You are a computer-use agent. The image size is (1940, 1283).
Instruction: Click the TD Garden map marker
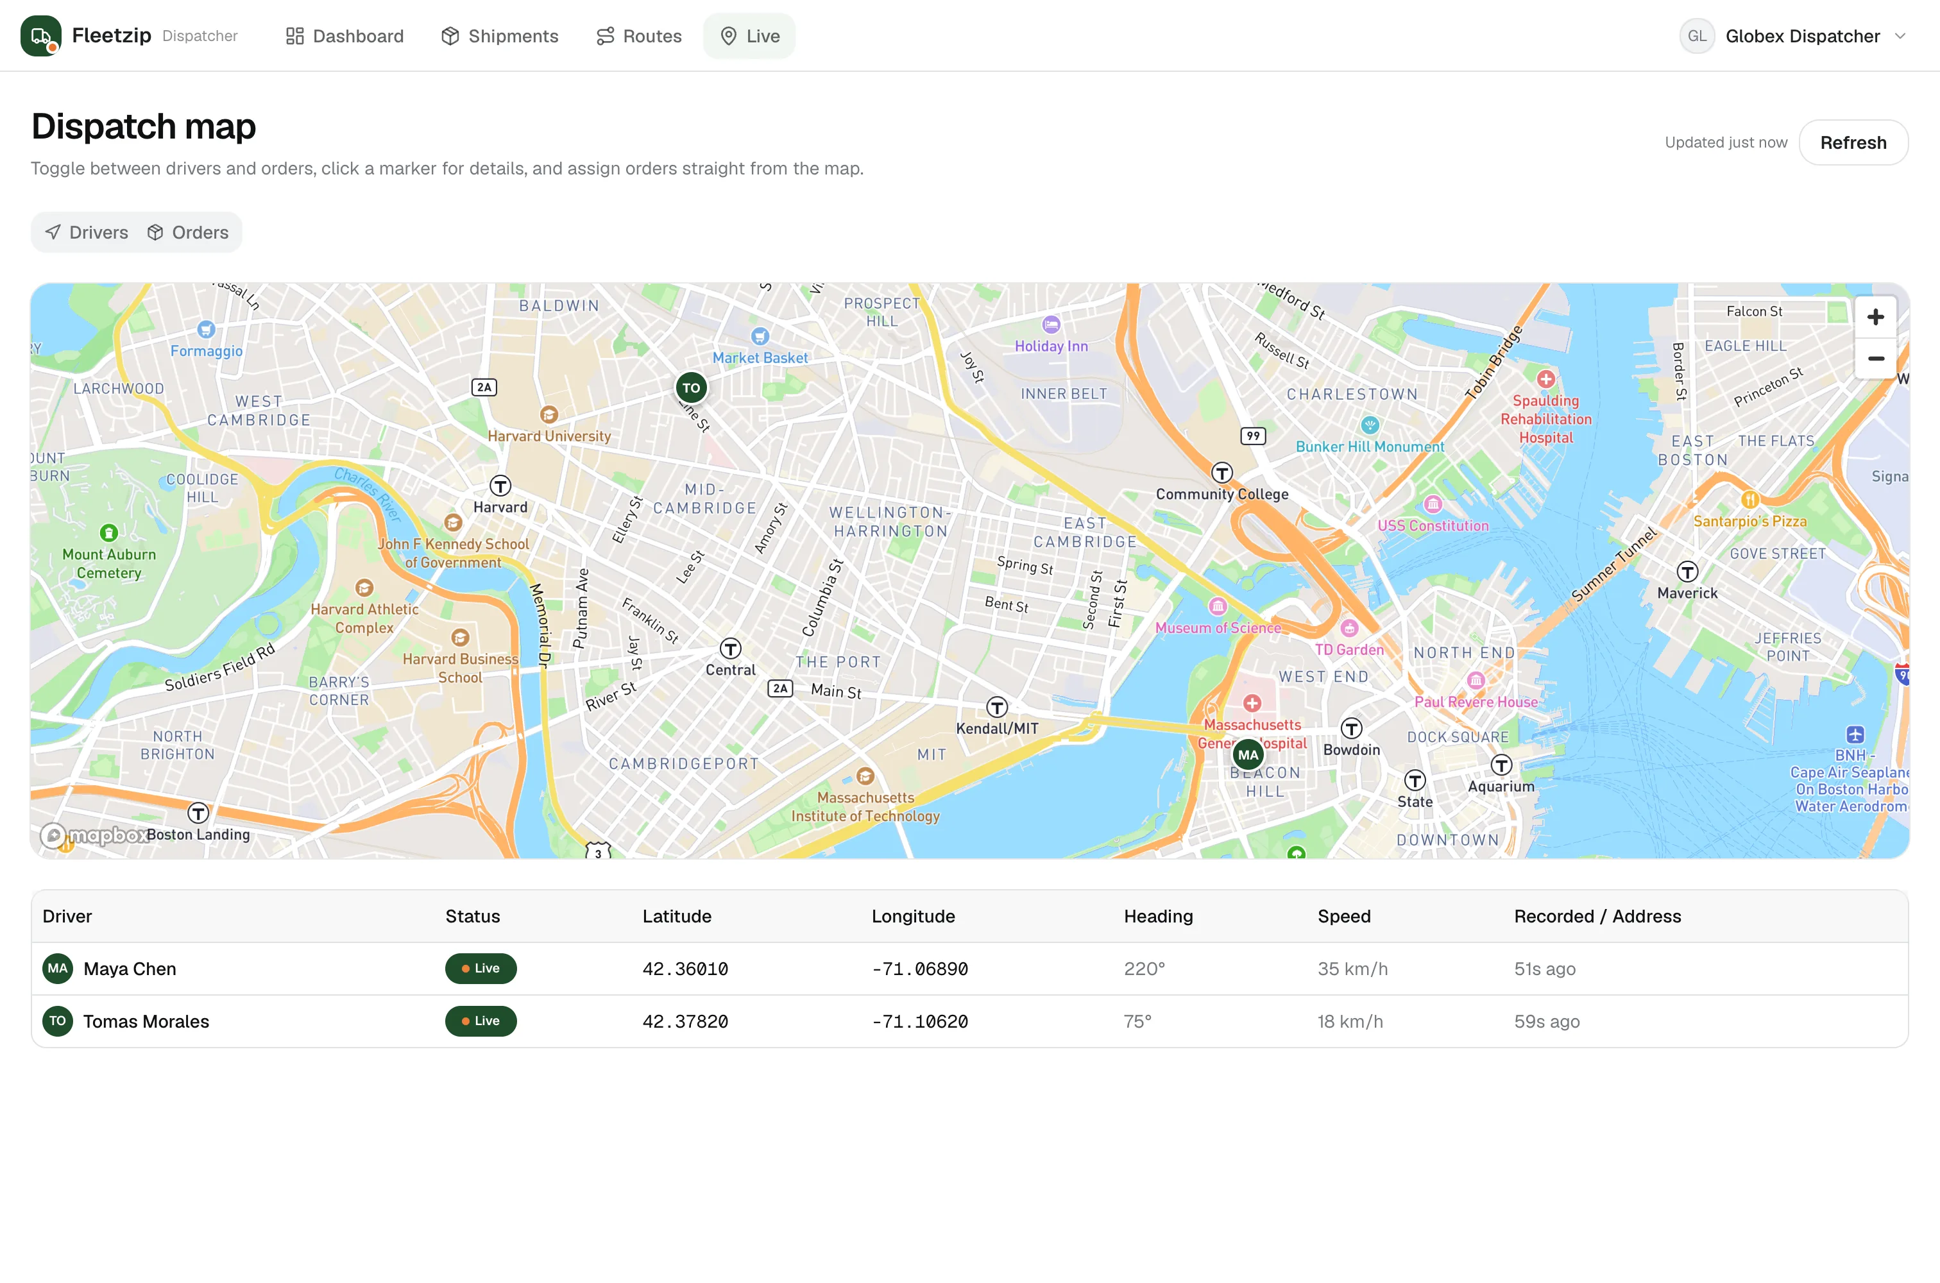(1349, 629)
